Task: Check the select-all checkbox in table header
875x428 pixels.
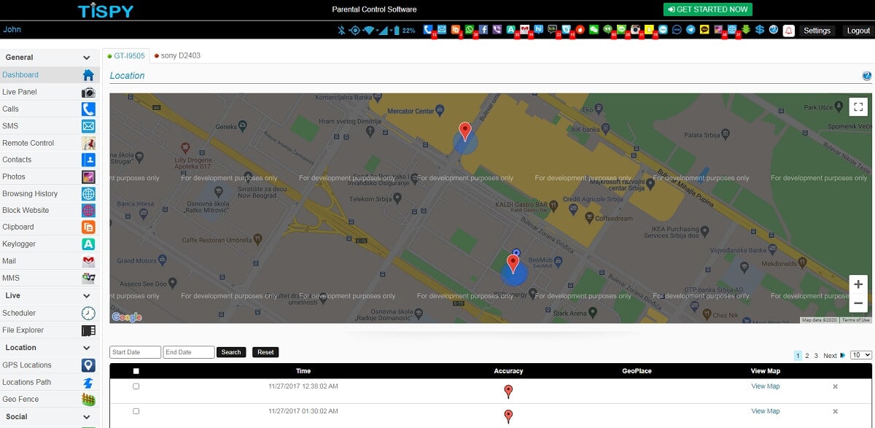Action: [136, 371]
